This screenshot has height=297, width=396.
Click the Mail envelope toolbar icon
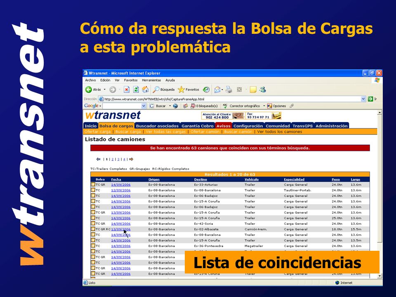tap(217, 90)
